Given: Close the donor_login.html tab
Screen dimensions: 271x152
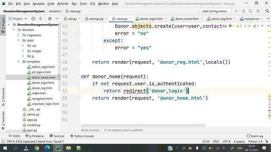Looking at the screenshot, I should pyautogui.click(x=166, y=19).
